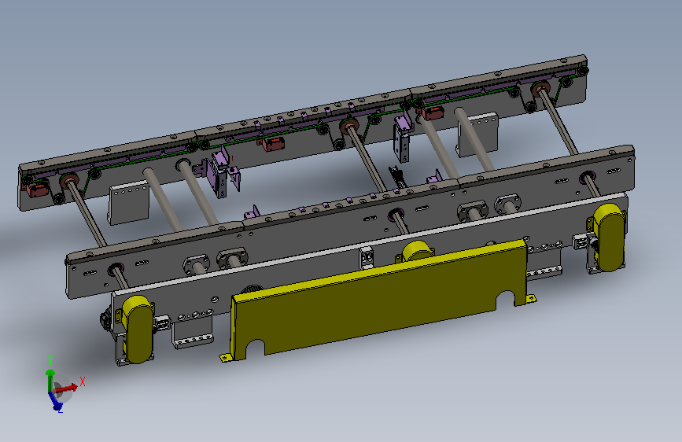682x442 pixels.
Task: Select the white connector block above guard plate
Action: (367, 257)
